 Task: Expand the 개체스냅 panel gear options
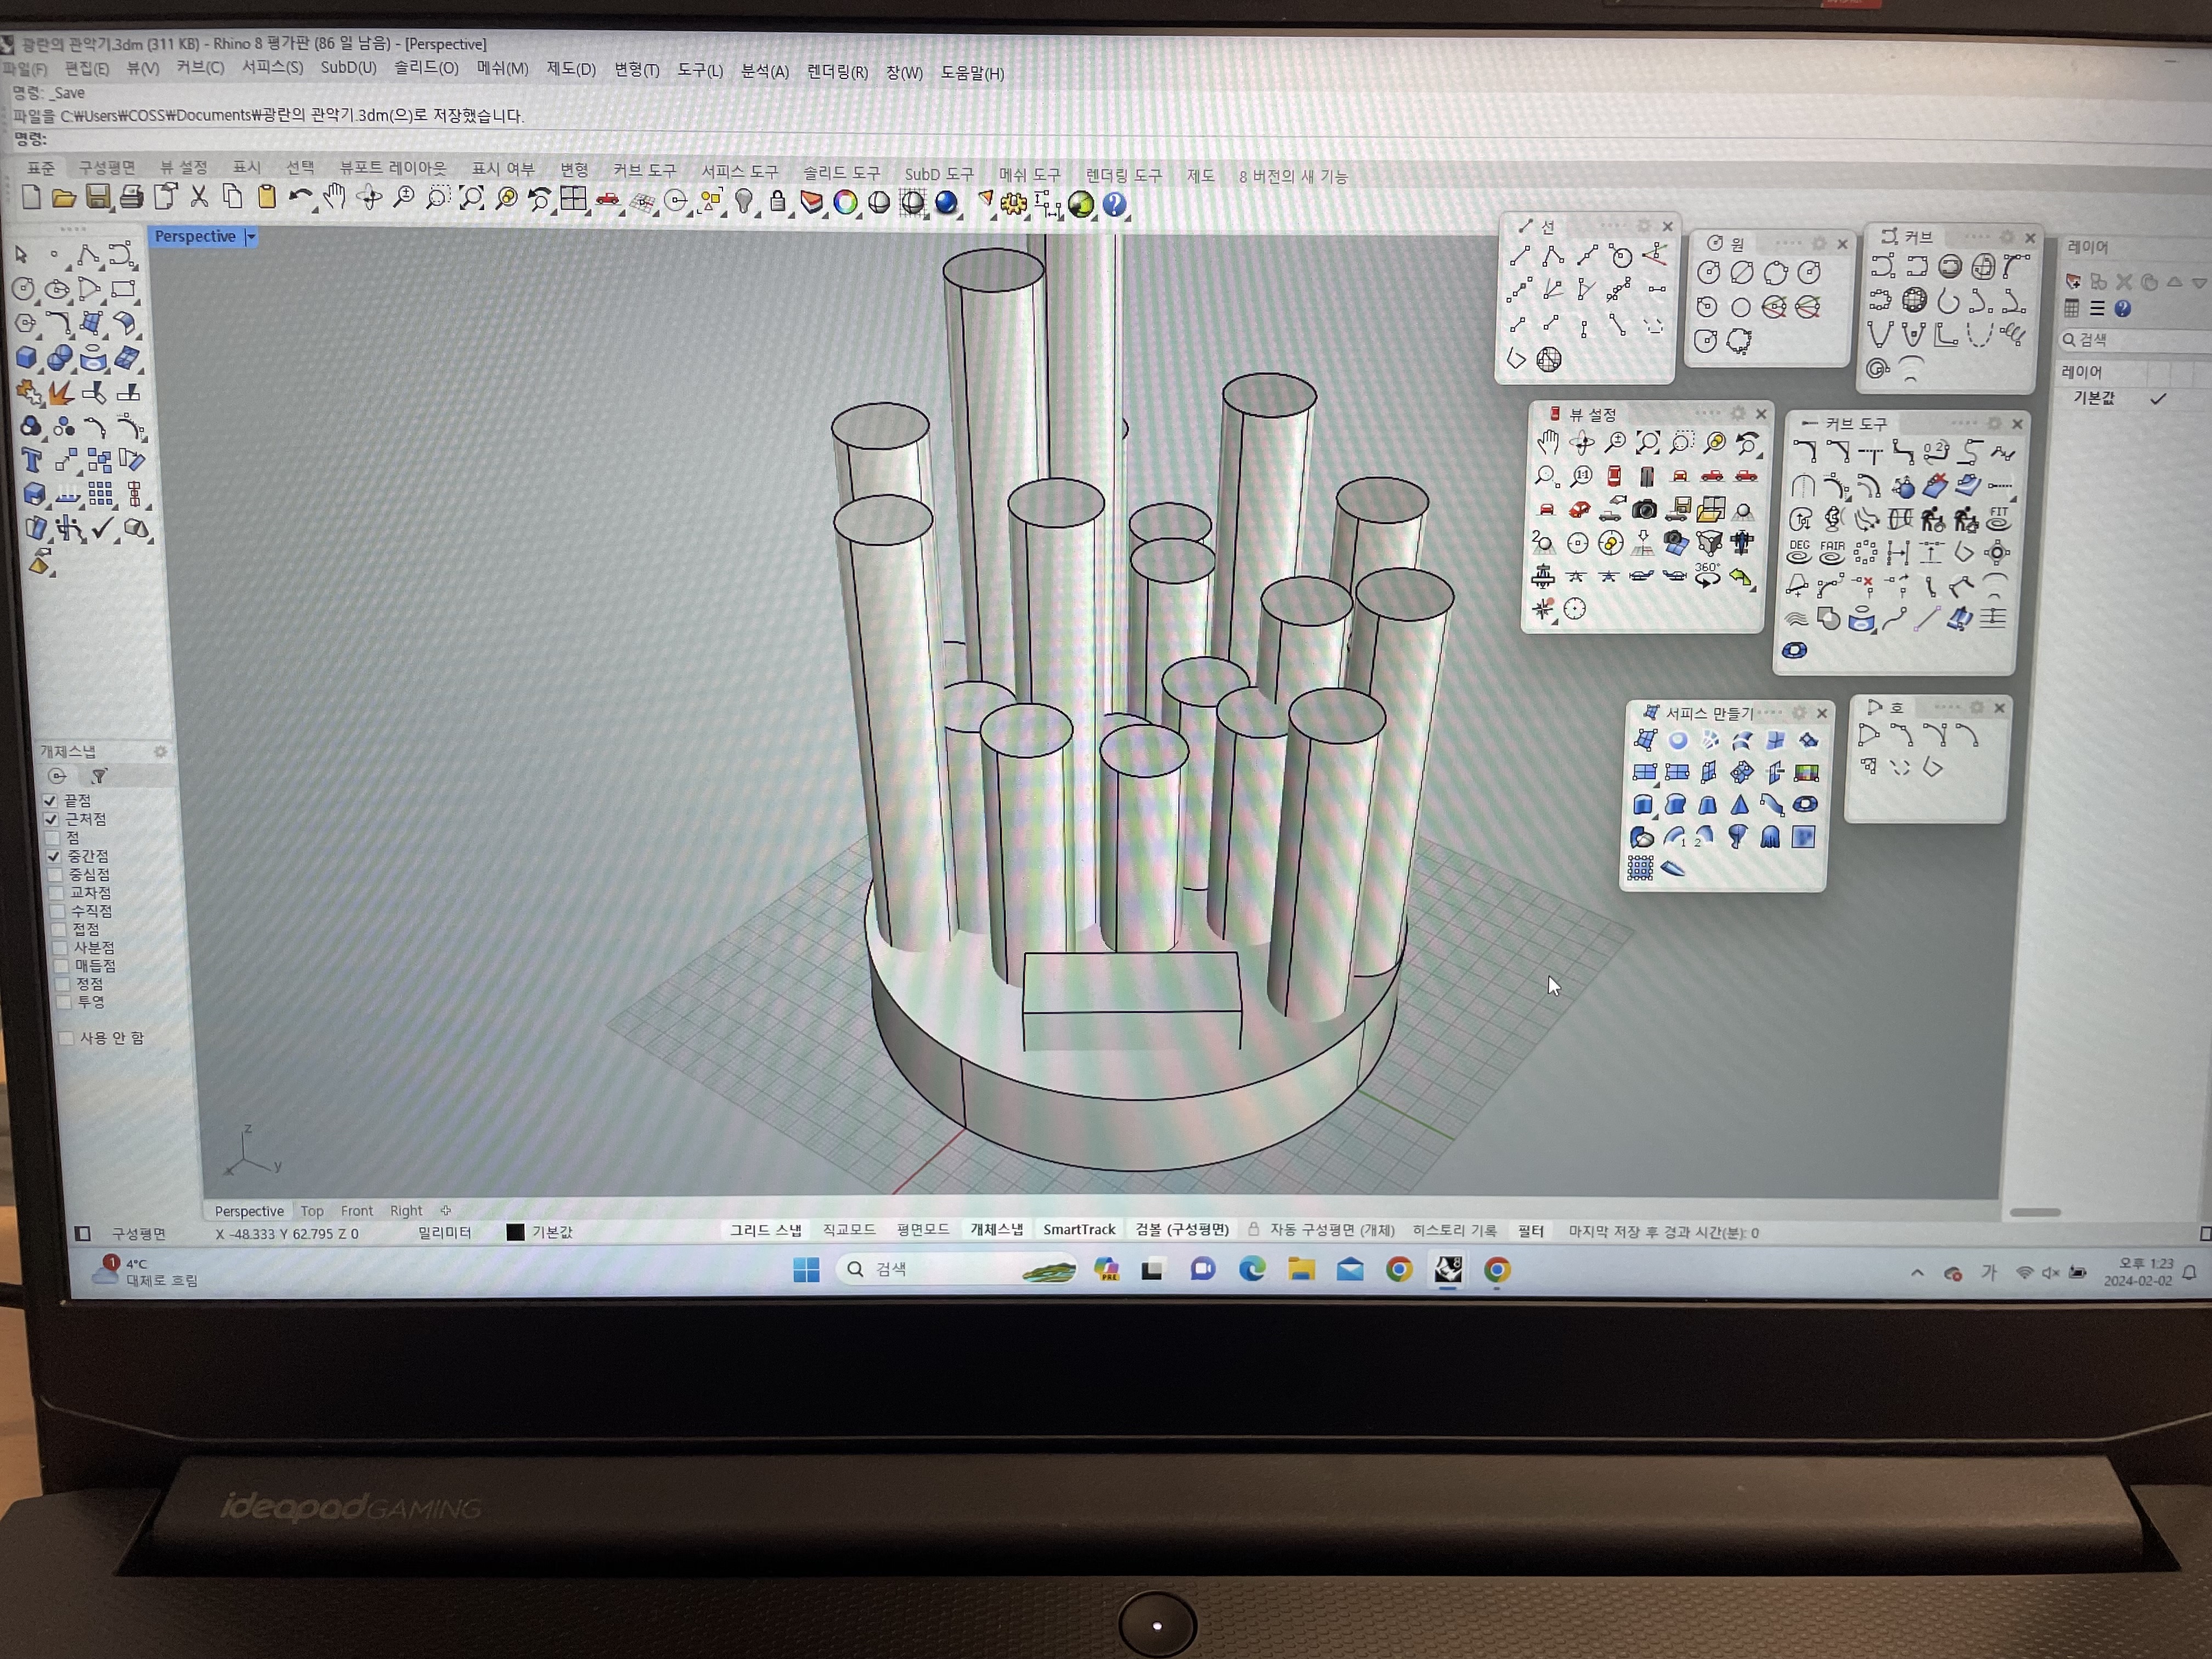coord(160,751)
